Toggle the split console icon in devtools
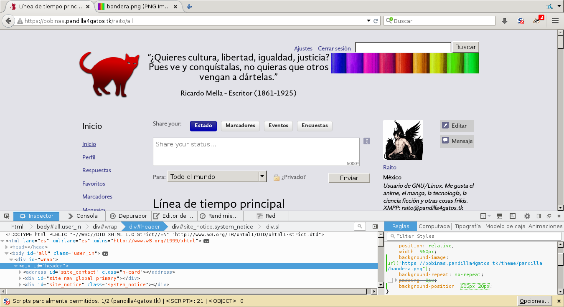 (x=499, y=216)
